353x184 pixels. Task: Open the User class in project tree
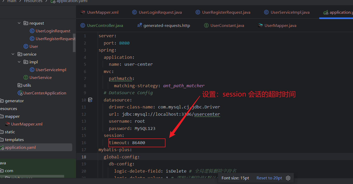click(x=34, y=46)
